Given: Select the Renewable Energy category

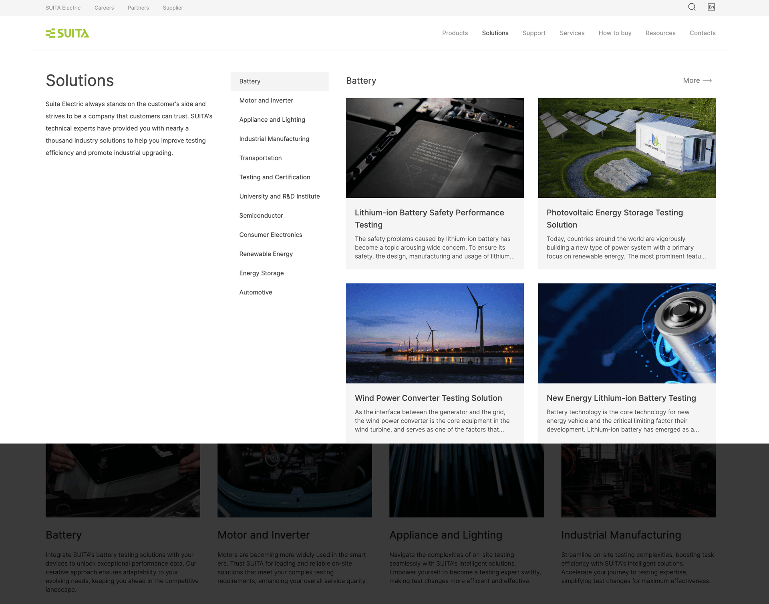Looking at the screenshot, I should coord(280,254).
